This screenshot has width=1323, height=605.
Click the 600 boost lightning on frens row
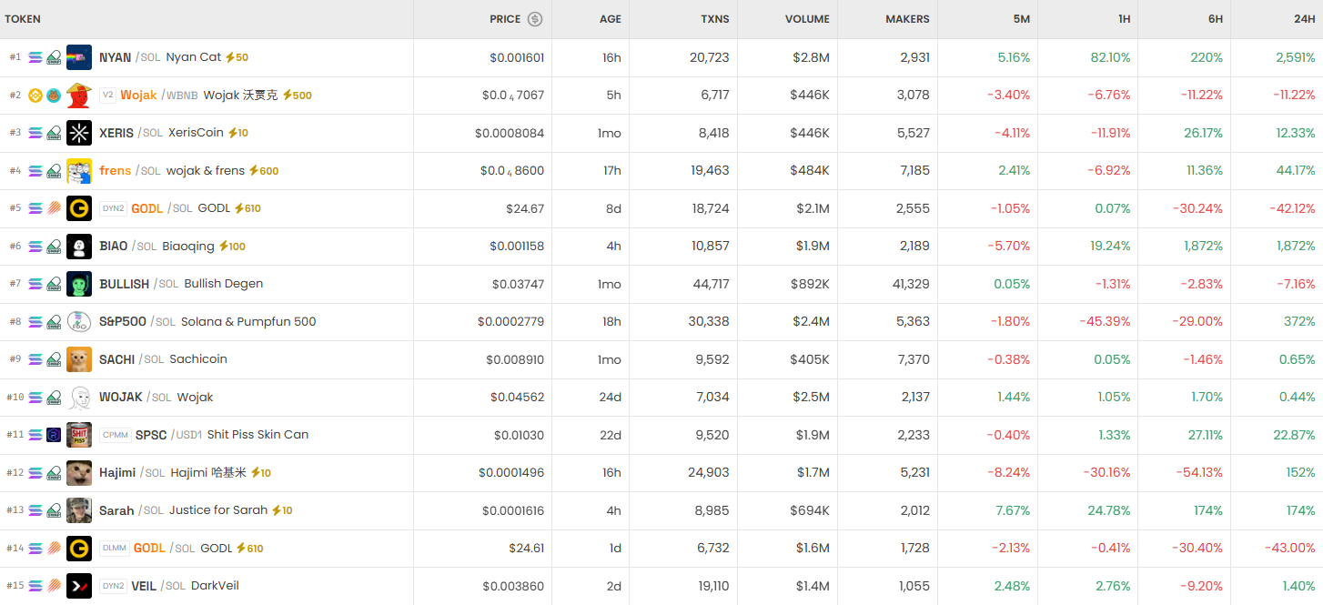(264, 171)
